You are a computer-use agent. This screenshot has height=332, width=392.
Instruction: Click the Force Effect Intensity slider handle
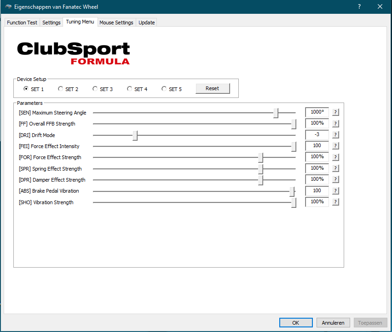[x=294, y=147]
